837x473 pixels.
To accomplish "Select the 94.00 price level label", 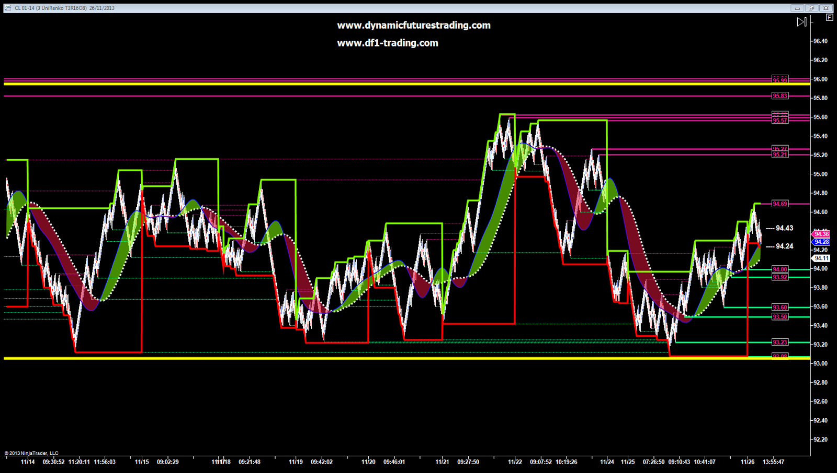I will point(780,269).
